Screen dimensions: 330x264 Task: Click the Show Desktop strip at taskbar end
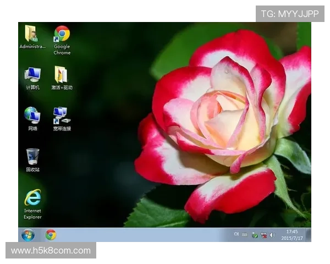click(309, 235)
